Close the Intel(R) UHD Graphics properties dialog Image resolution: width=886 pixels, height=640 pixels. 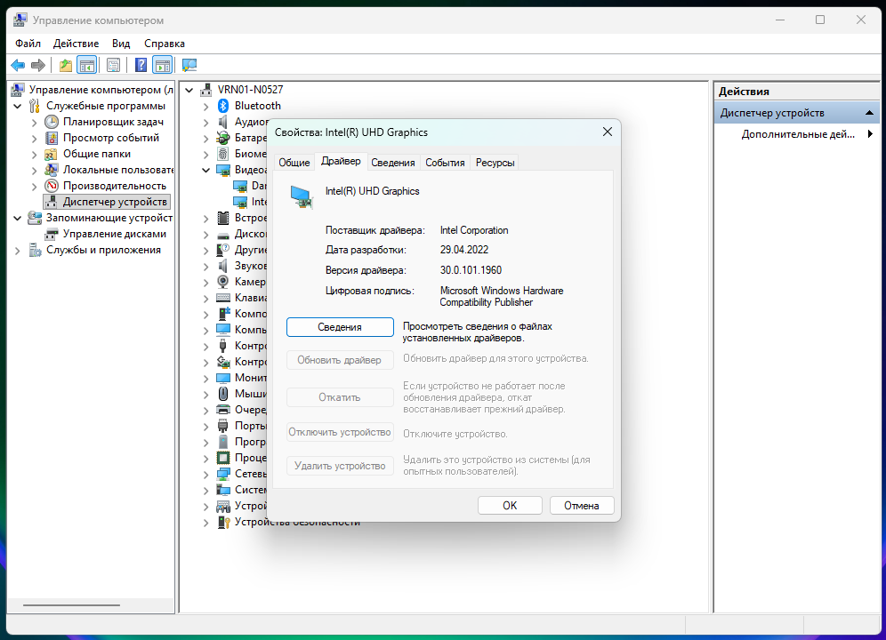608,132
